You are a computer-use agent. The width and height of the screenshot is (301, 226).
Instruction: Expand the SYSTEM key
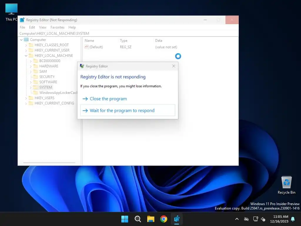tap(31, 87)
